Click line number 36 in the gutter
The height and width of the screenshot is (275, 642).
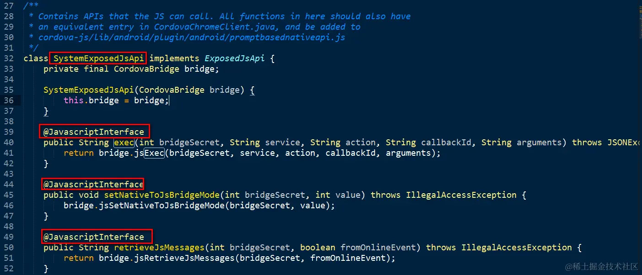tap(9, 100)
